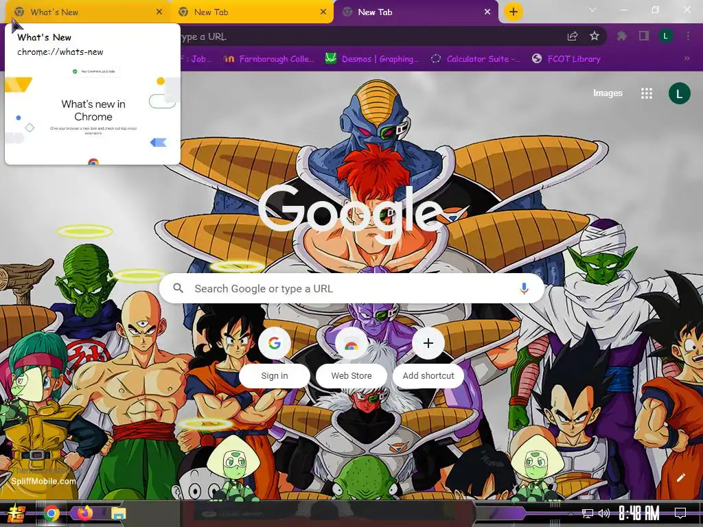
Task: Click Add shortcut
Action: click(x=428, y=357)
